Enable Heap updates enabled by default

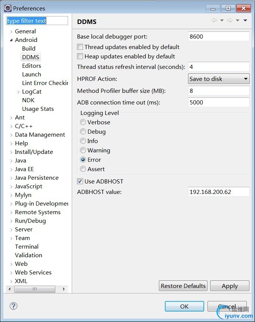(x=80, y=56)
